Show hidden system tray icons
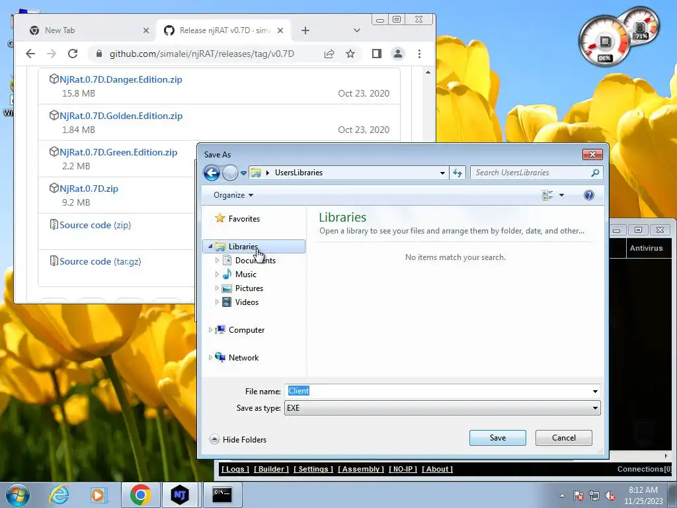The width and height of the screenshot is (677, 508). coord(562,495)
